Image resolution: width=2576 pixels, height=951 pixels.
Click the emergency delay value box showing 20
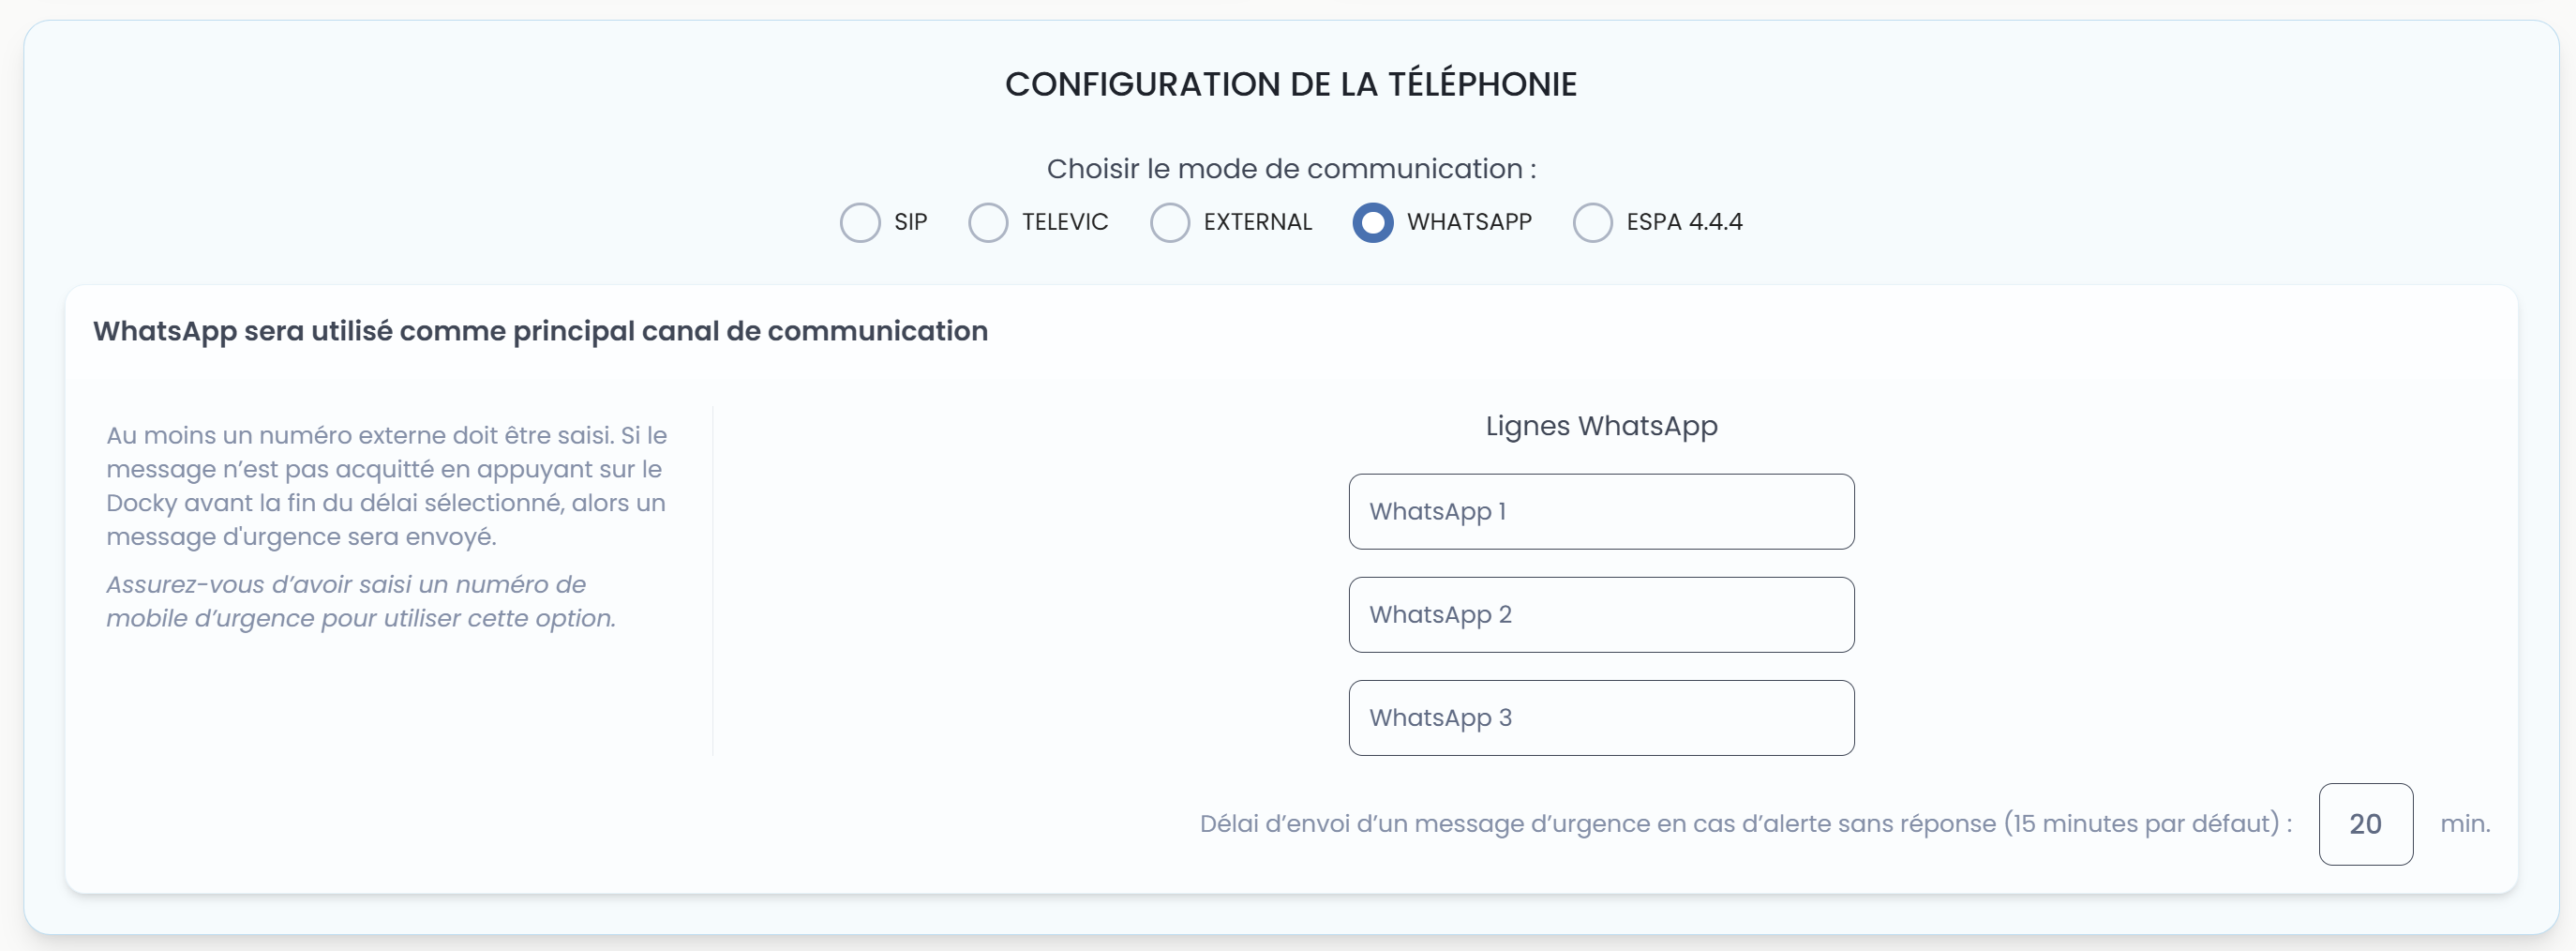(x=2365, y=824)
